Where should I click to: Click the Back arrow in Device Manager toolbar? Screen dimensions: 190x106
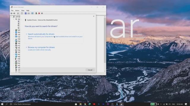pos(11,13)
